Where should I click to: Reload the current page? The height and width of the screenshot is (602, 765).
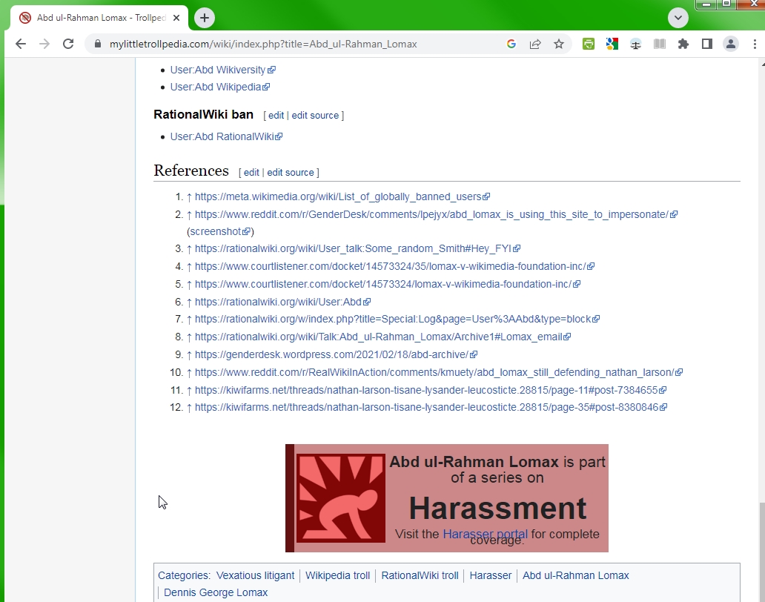(68, 44)
